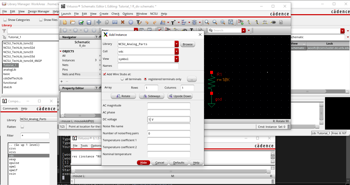Click the Hide button in Add Instance

click(x=143, y=163)
